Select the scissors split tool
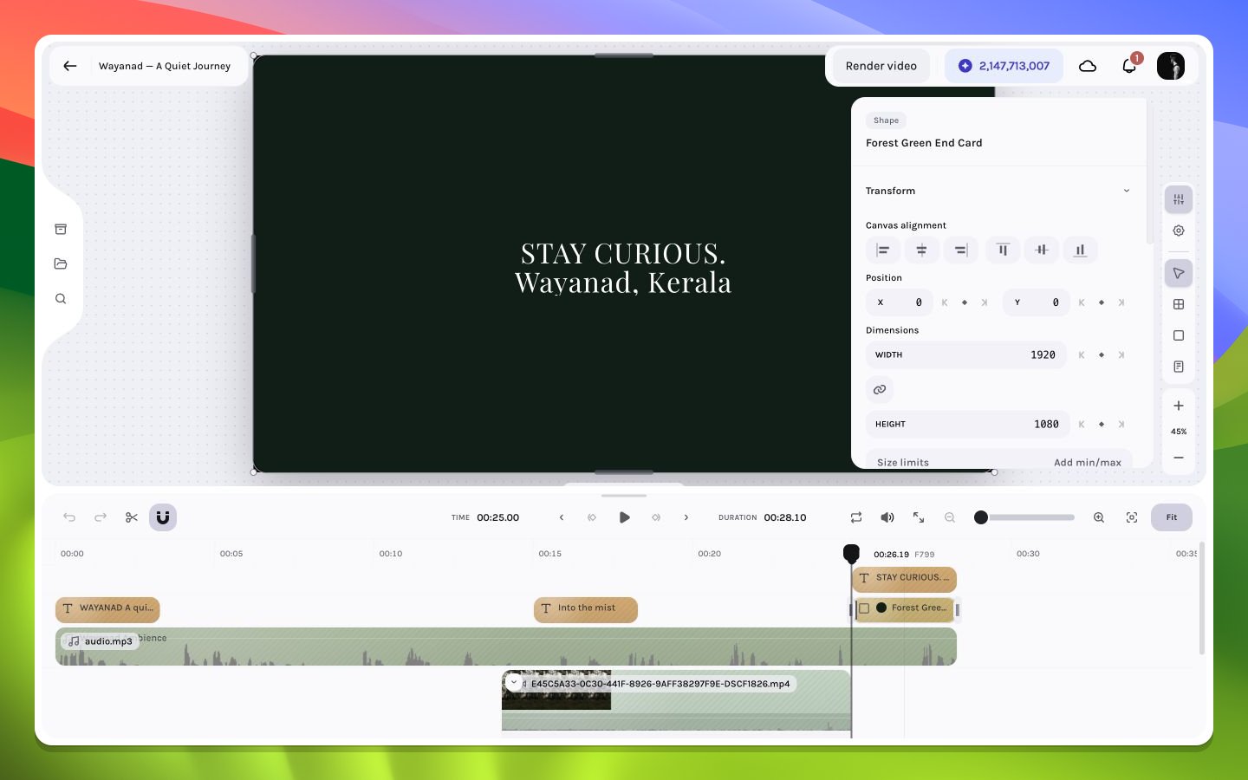Screen dimensions: 1248x780 tap(132, 517)
